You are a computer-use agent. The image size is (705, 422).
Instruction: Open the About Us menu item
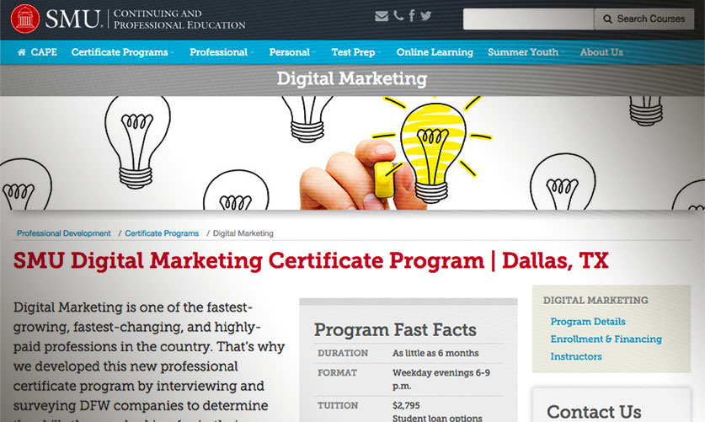(x=601, y=52)
